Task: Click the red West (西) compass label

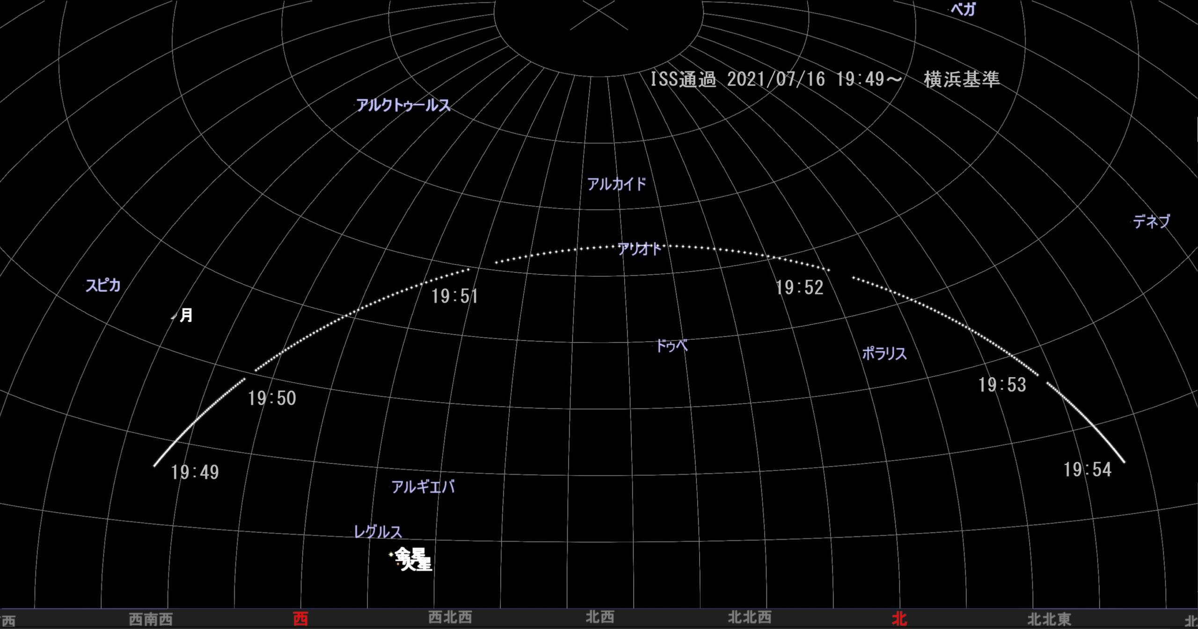Action: click(x=300, y=619)
